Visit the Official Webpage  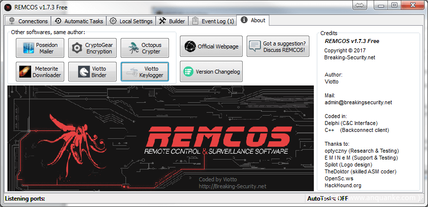(211, 46)
